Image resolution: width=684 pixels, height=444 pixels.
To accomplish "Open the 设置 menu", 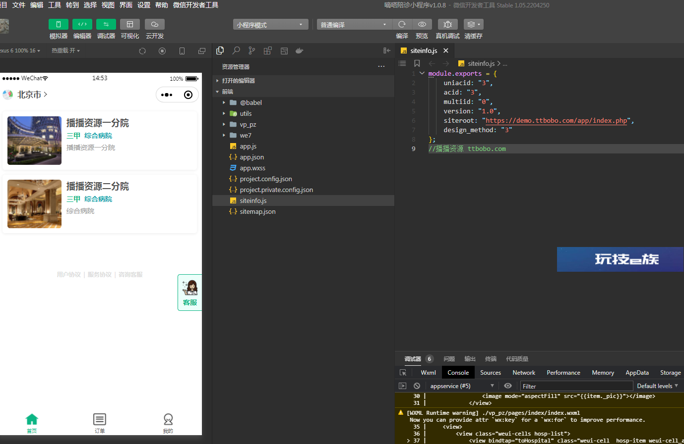I will [144, 5].
